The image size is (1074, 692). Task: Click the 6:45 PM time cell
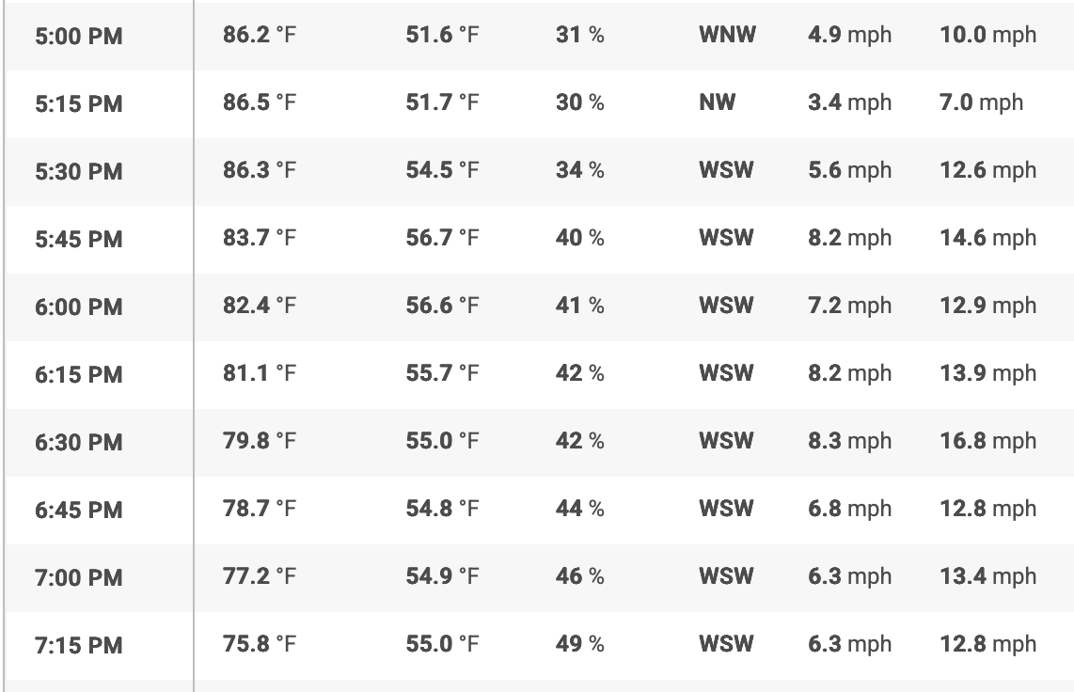click(x=79, y=510)
